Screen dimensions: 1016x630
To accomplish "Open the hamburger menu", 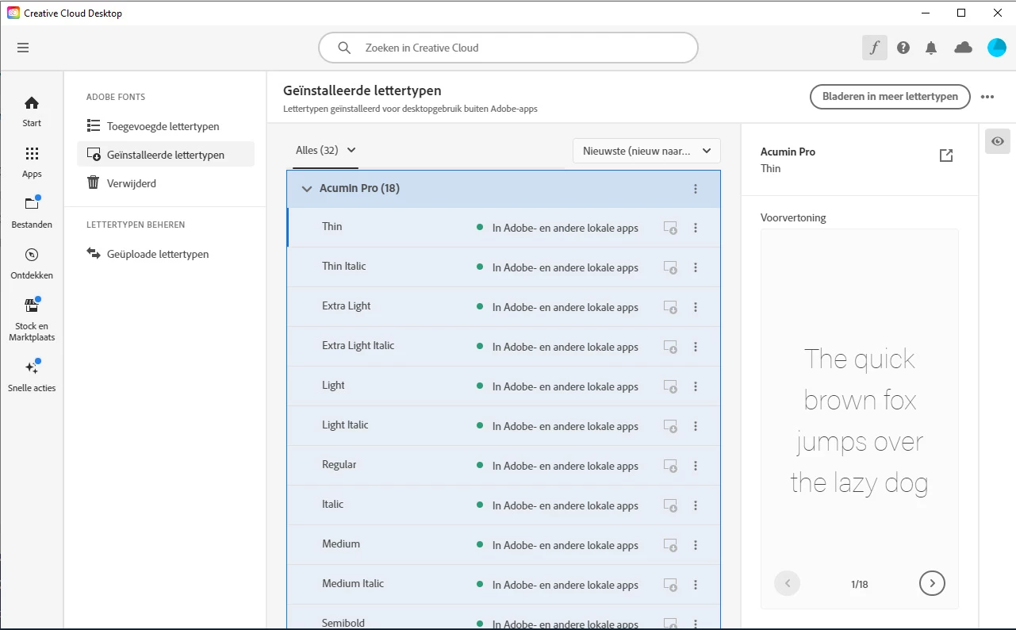I will (x=23, y=48).
